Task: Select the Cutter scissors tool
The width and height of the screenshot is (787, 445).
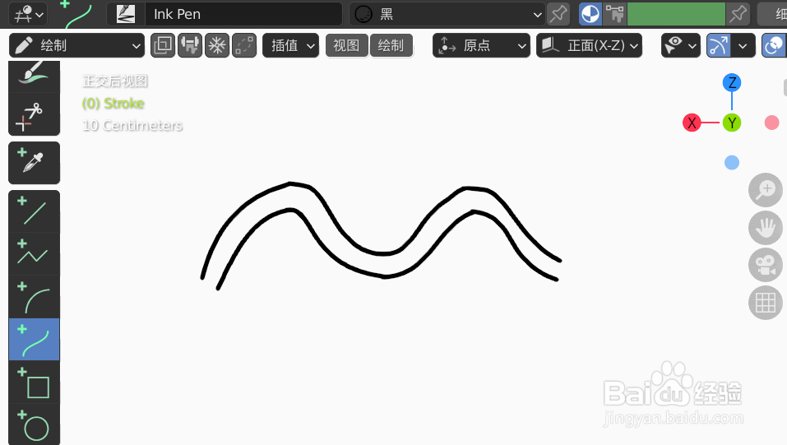Action: 35,114
